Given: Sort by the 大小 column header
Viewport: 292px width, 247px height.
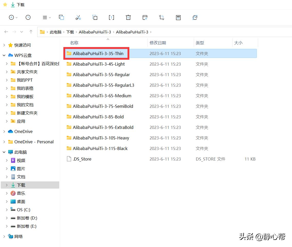Looking at the screenshot, I should point(238,43).
